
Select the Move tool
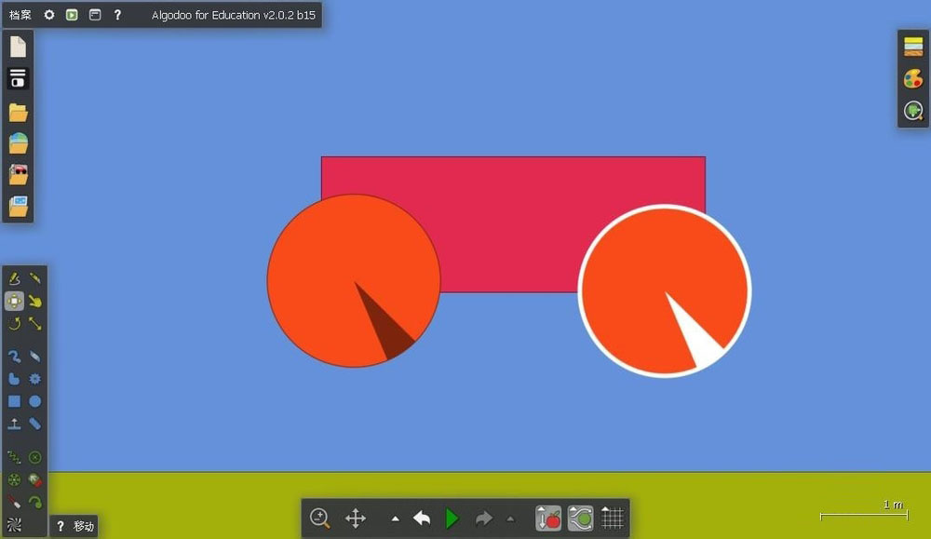tap(14, 301)
